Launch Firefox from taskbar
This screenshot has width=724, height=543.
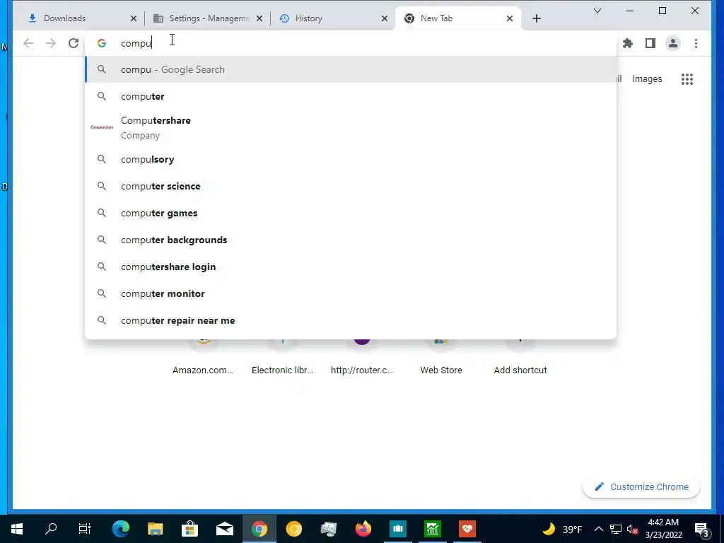pos(363,529)
